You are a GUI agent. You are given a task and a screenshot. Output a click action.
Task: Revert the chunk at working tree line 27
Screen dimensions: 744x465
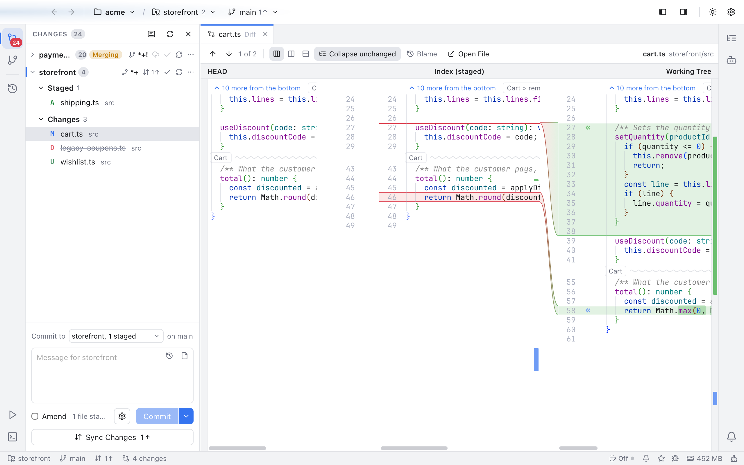coord(588,128)
